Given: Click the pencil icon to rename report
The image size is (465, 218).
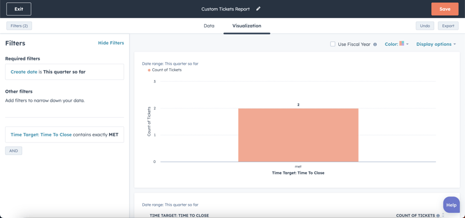Looking at the screenshot, I should (258, 9).
